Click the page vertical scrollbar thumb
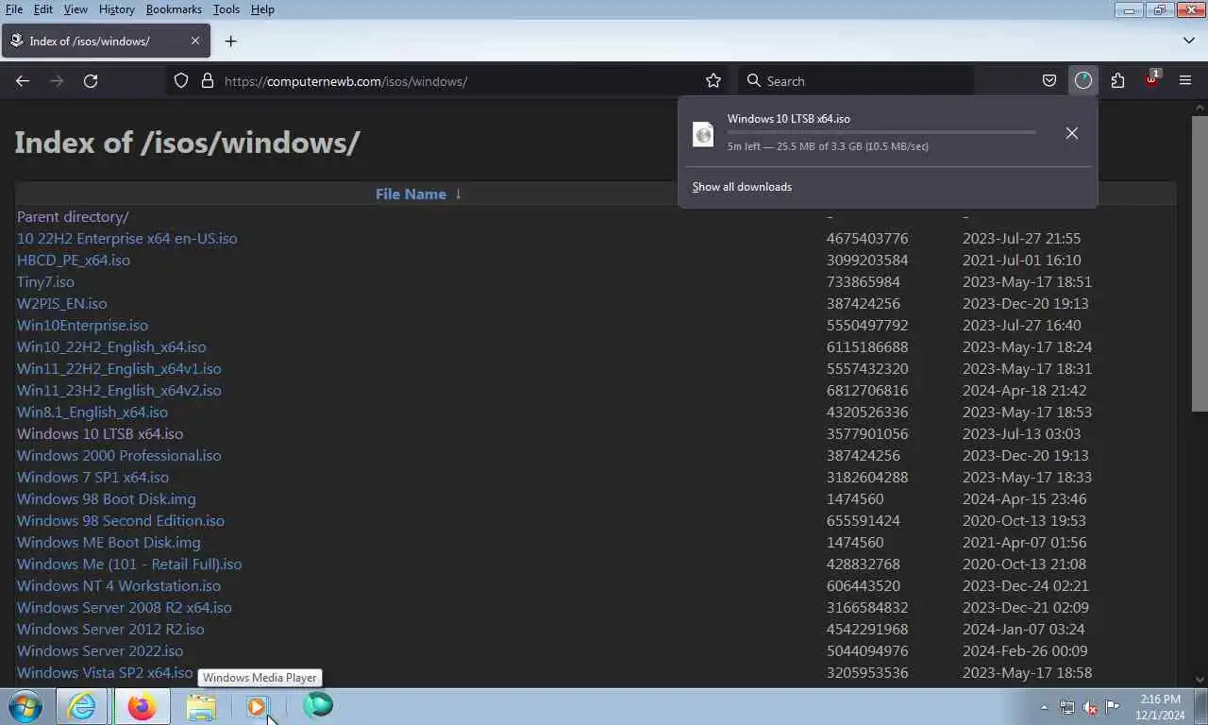The height and width of the screenshot is (725, 1208). point(1200,262)
